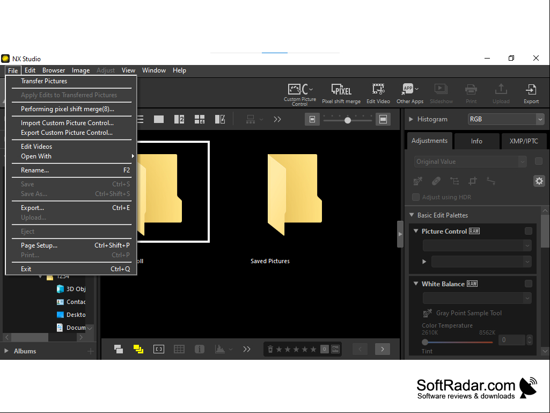
Task: Pick the Gray Point Sample Tool
Action: (x=427, y=313)
